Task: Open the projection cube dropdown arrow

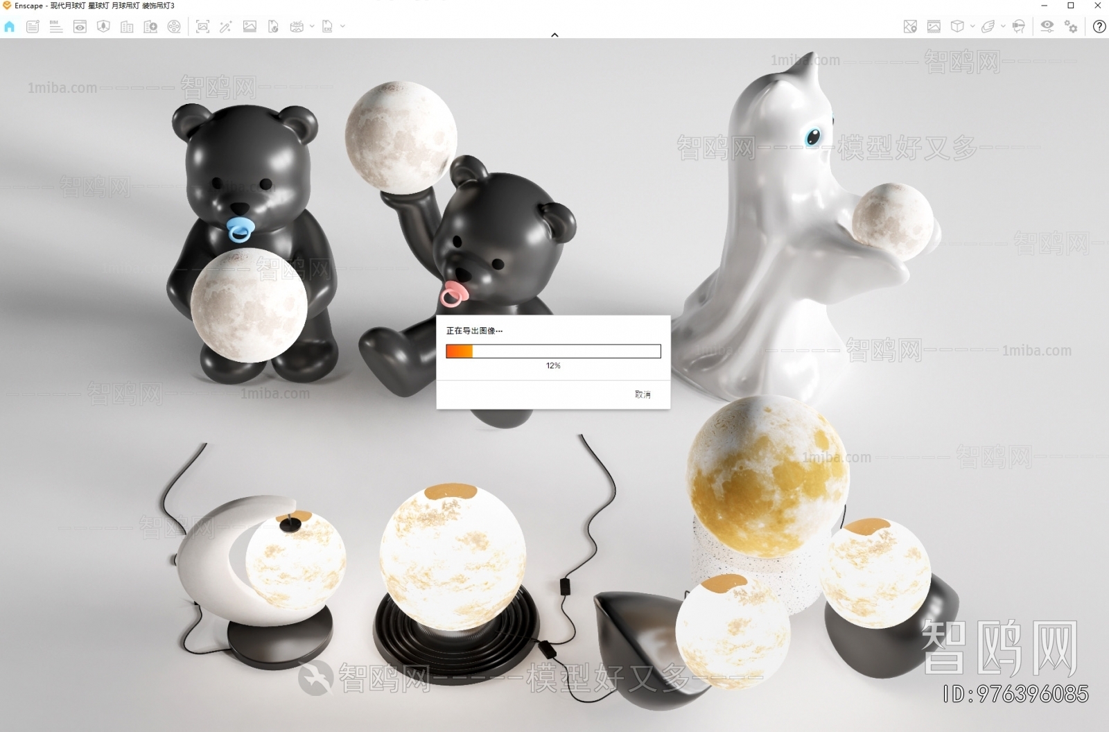Action: coord(972,26)
